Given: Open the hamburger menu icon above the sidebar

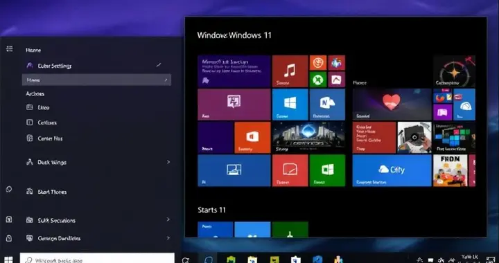Looking at the screenshot, I should point(10,48).
